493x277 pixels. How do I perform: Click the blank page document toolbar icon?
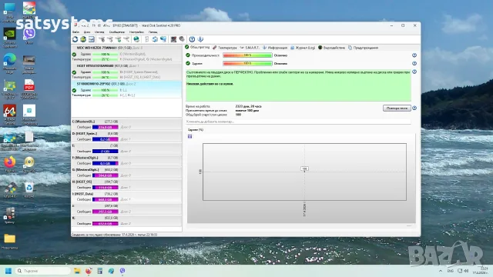click(146, 39)
